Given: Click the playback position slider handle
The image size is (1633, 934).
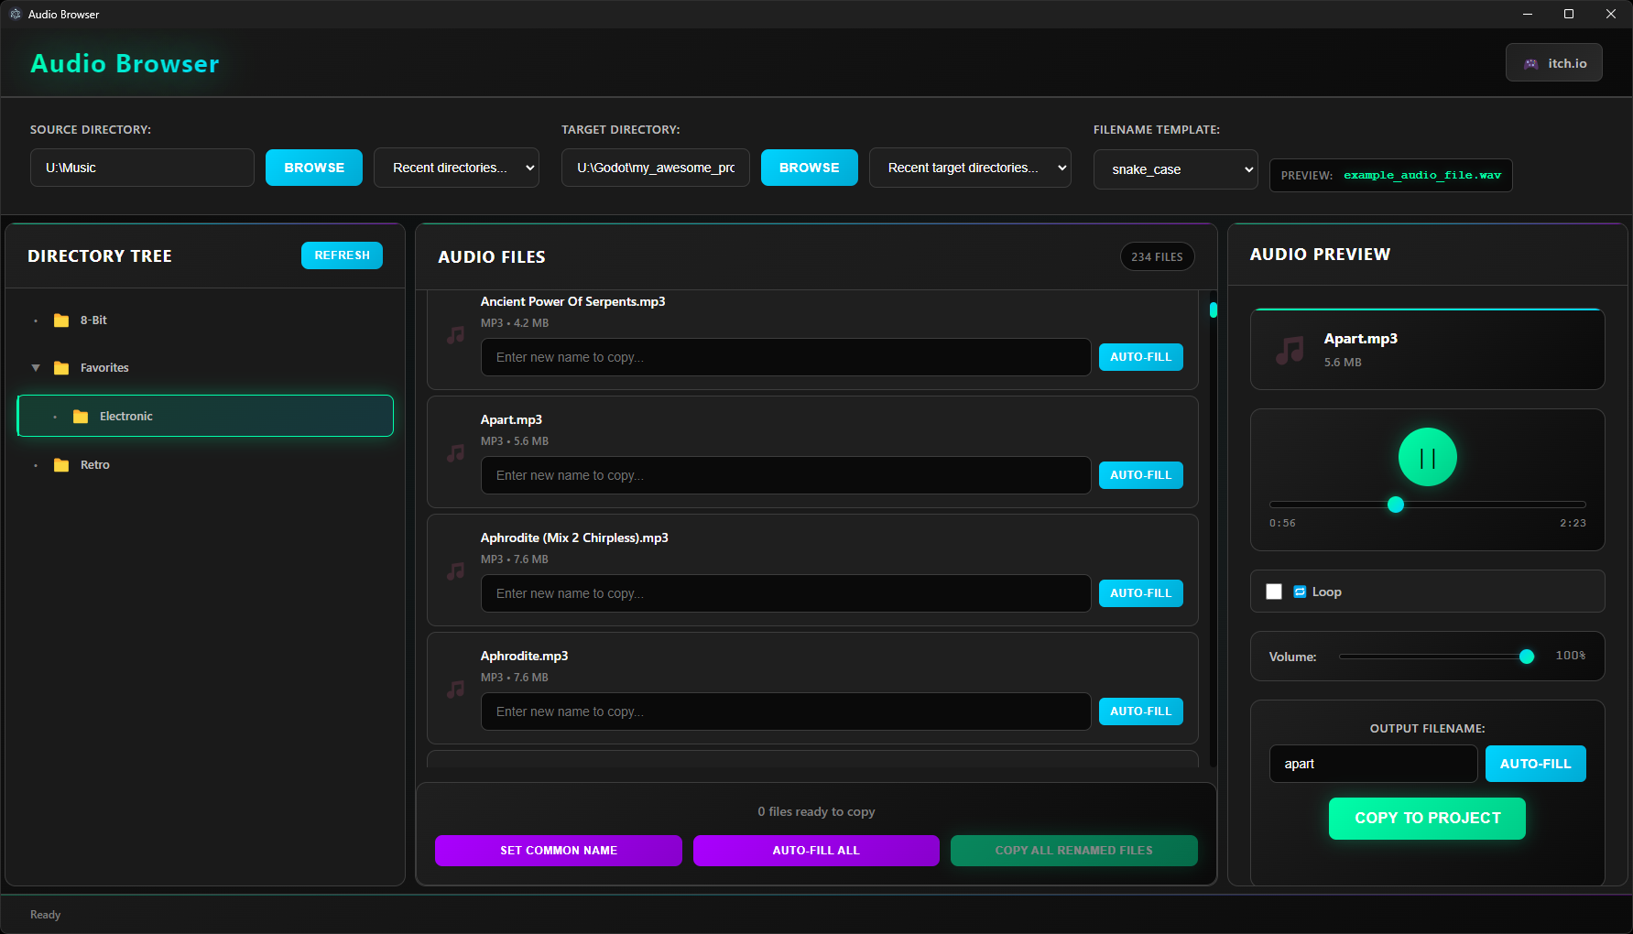Looking at the screenshot, I should click(1396, 505).
